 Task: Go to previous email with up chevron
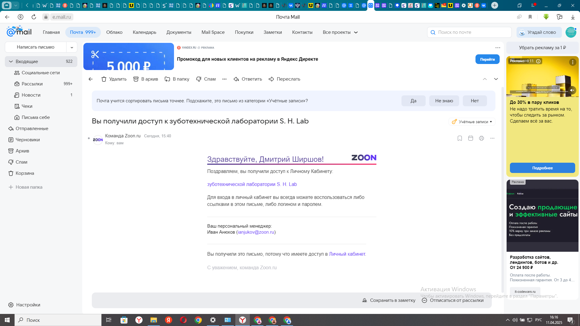[485, 79]
